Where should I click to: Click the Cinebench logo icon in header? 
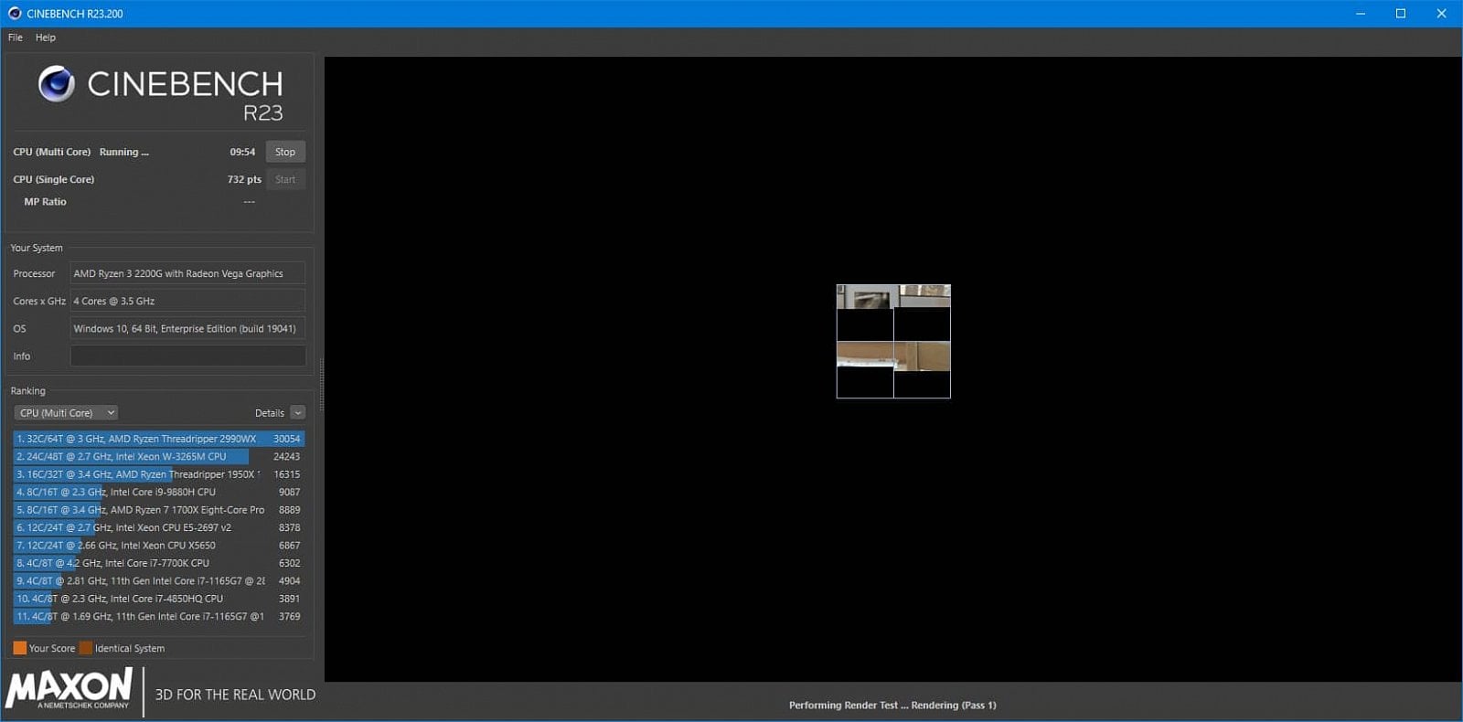click(57, 84)
